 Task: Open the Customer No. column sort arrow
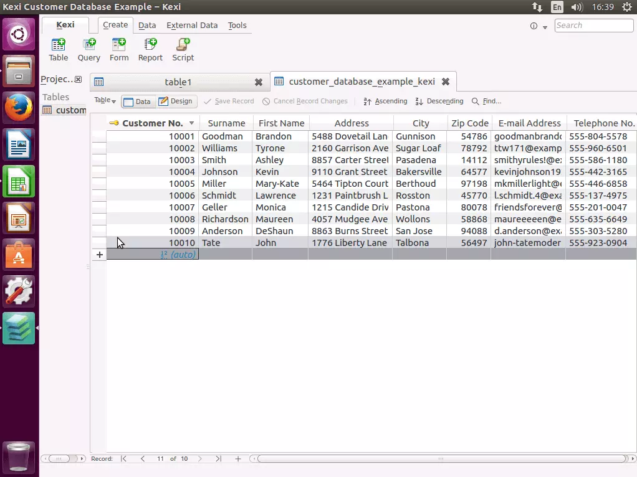pyautogui.click(x=192, y=123)
